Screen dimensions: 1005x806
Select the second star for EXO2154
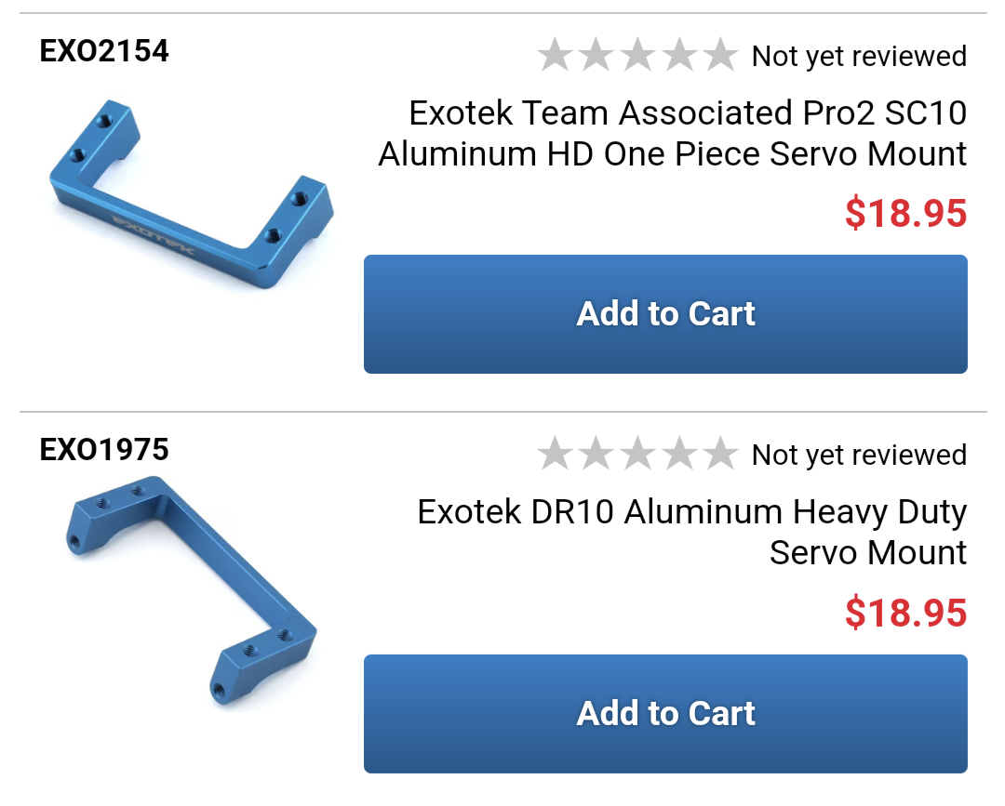click(x=596, y=55)
